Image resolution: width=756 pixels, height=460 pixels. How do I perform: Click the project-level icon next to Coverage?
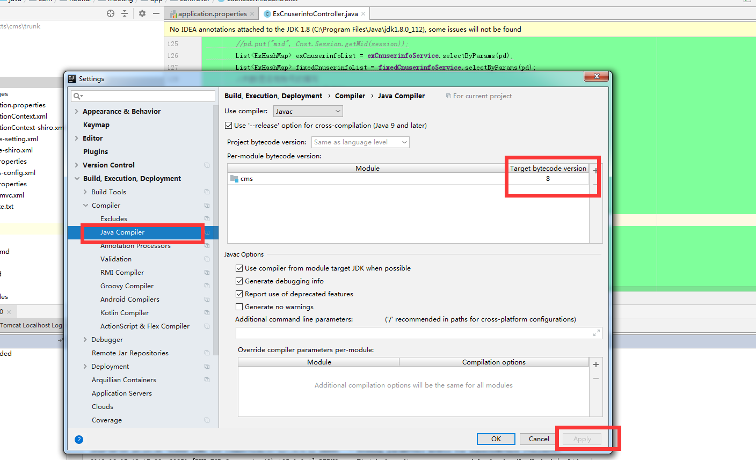[207, 420]
